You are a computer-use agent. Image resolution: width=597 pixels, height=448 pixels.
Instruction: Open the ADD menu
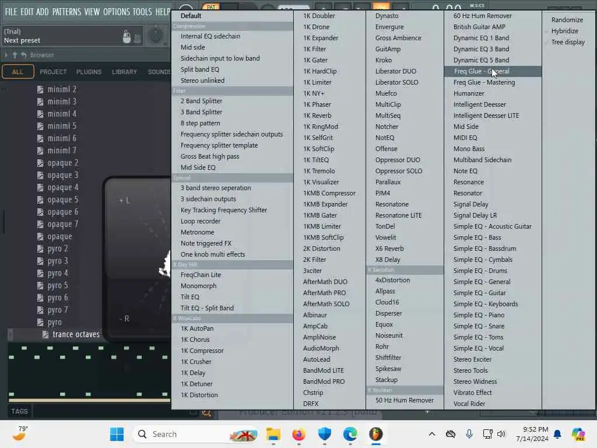pyautogui.click(x=42, y=12)
